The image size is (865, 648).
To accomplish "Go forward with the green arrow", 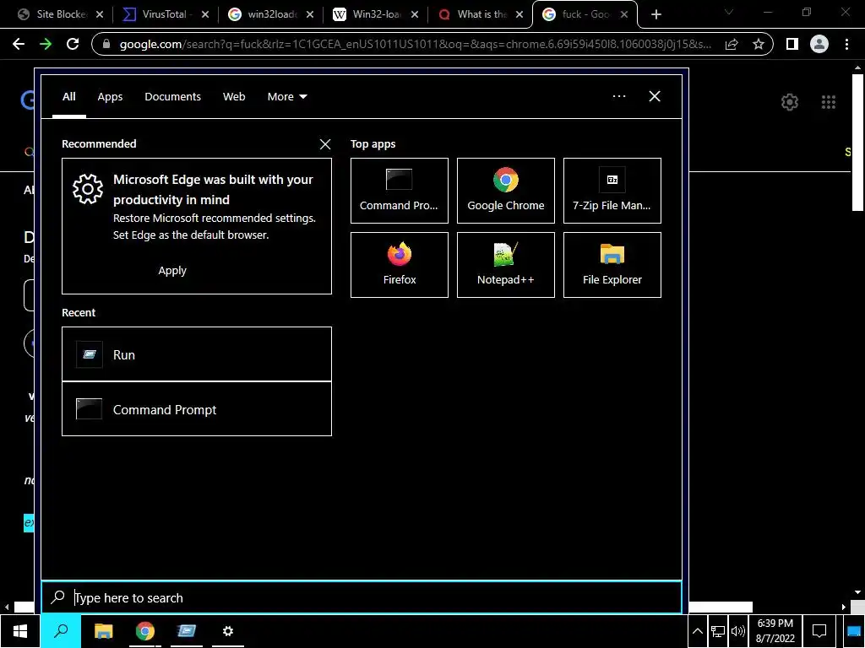I will [46, 44].
